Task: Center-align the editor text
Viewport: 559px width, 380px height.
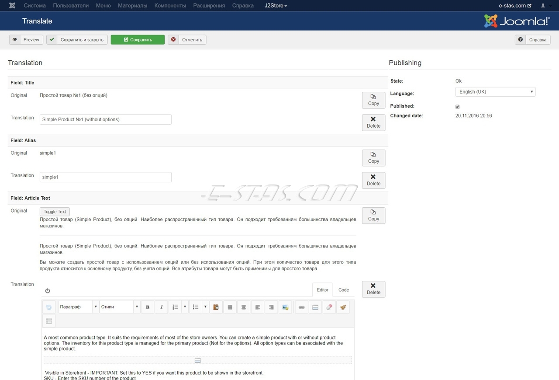Action: point(244,307)
